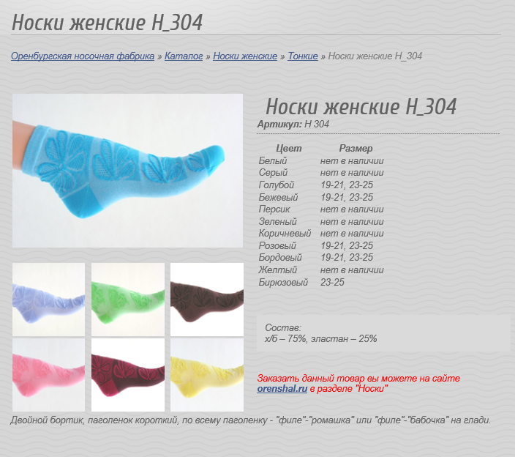Select the Бежевый color row label
Viewport: 515px width, 457px height.
[x=278, y=197]
